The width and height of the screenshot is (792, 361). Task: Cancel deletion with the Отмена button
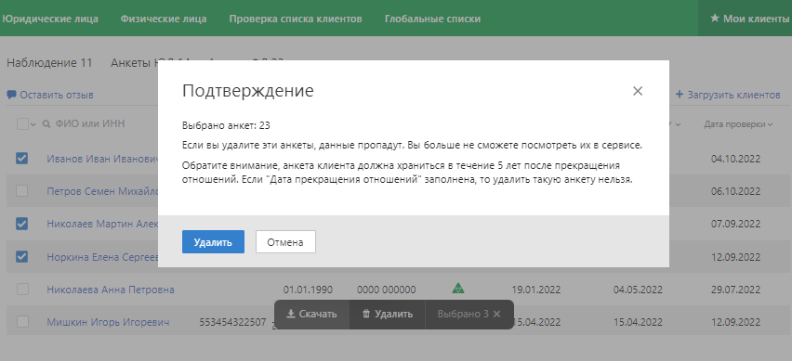tap(285, 242)
